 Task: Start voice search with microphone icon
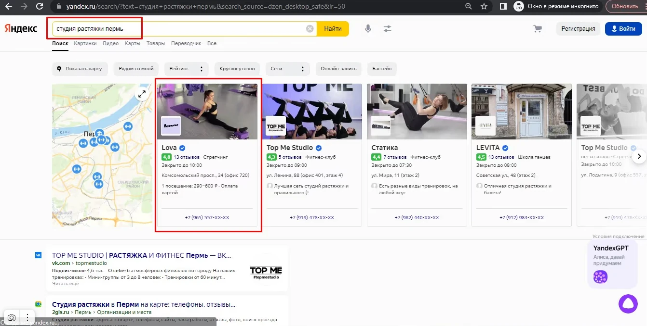click(x=368, y=28)
